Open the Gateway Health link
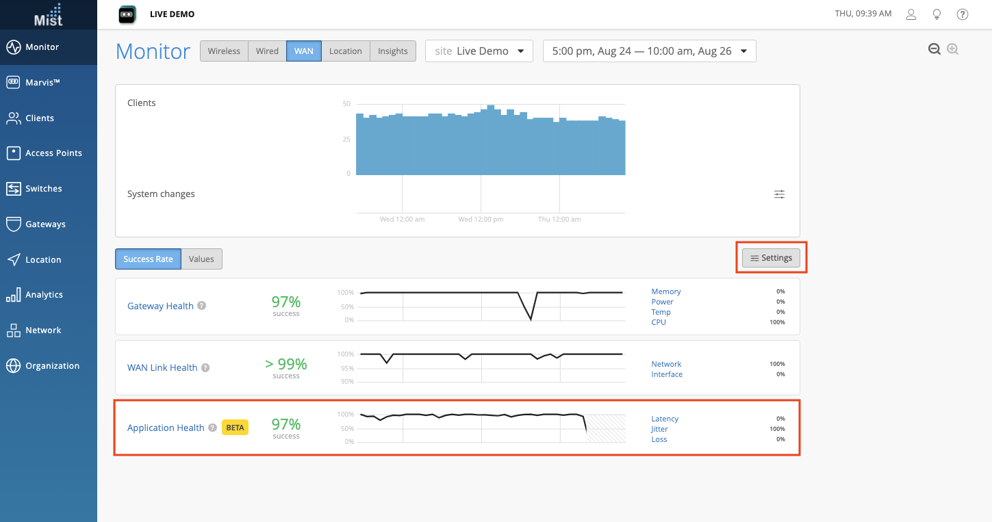This screenshot has width=992, height=522. 160,306
